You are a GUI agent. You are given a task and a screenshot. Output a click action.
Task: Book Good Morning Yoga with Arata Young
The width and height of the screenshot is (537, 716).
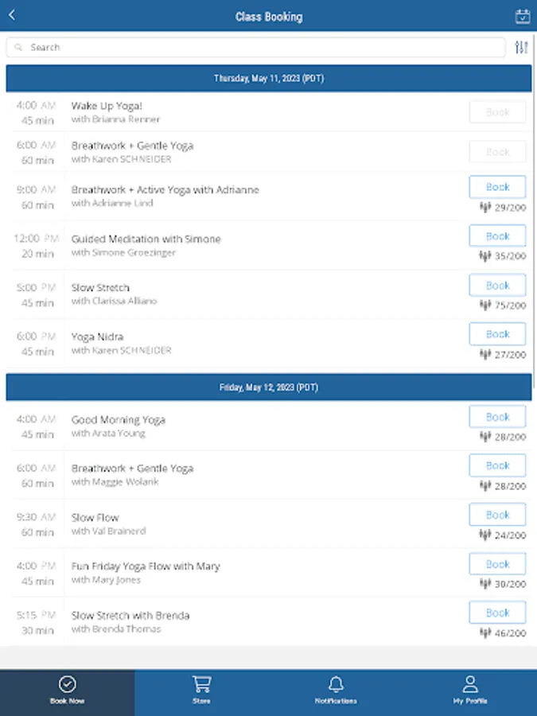(497, 417)
